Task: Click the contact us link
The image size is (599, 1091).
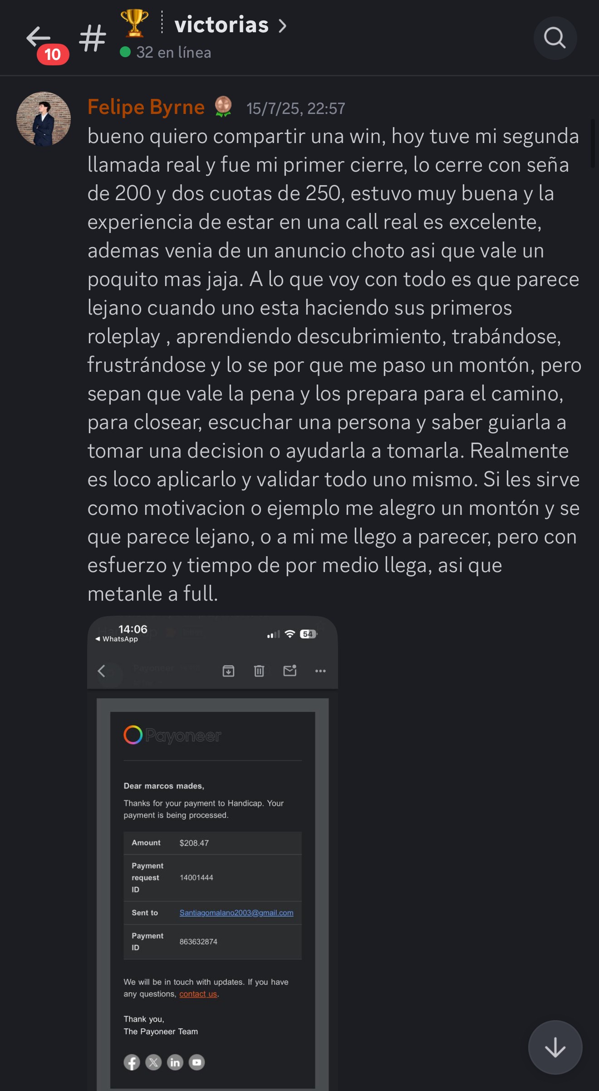Action: [198, 994]
